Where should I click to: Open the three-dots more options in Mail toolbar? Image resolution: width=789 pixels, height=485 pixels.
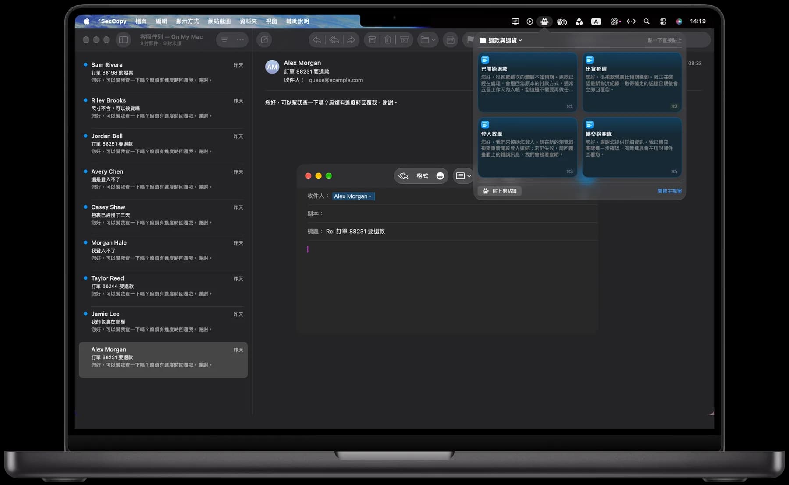click(x=240, y=40)
